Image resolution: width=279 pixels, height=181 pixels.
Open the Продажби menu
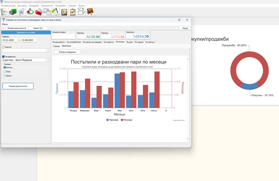point(34,6)
